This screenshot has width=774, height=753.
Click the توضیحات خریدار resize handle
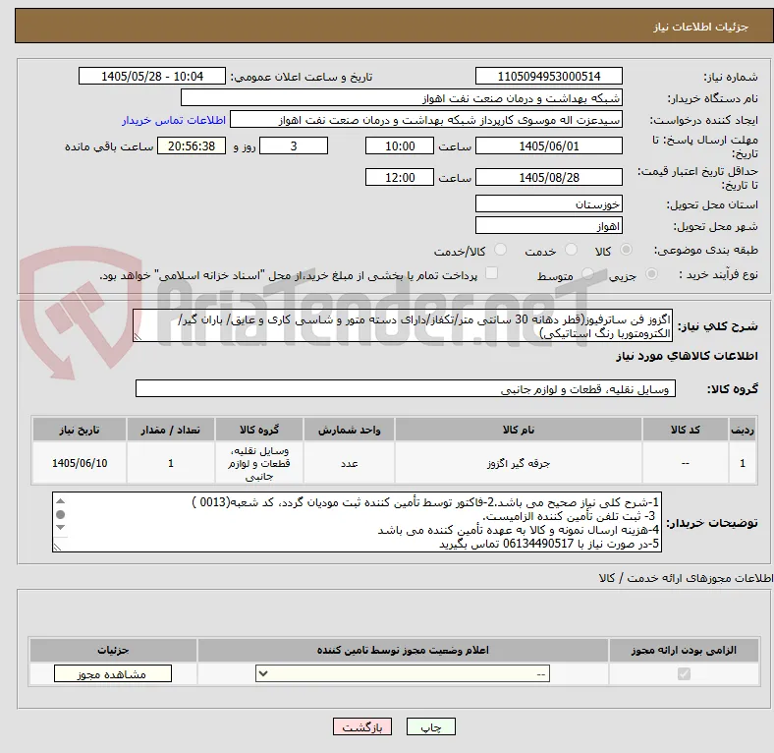click(x=57, y=548)
